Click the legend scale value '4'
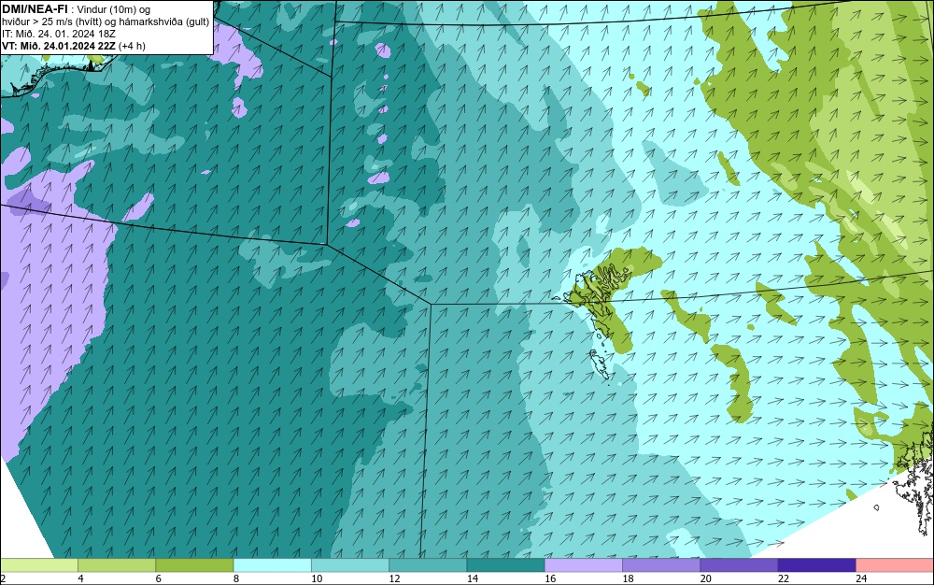934x585 pixels. click(x=80, y=578)
